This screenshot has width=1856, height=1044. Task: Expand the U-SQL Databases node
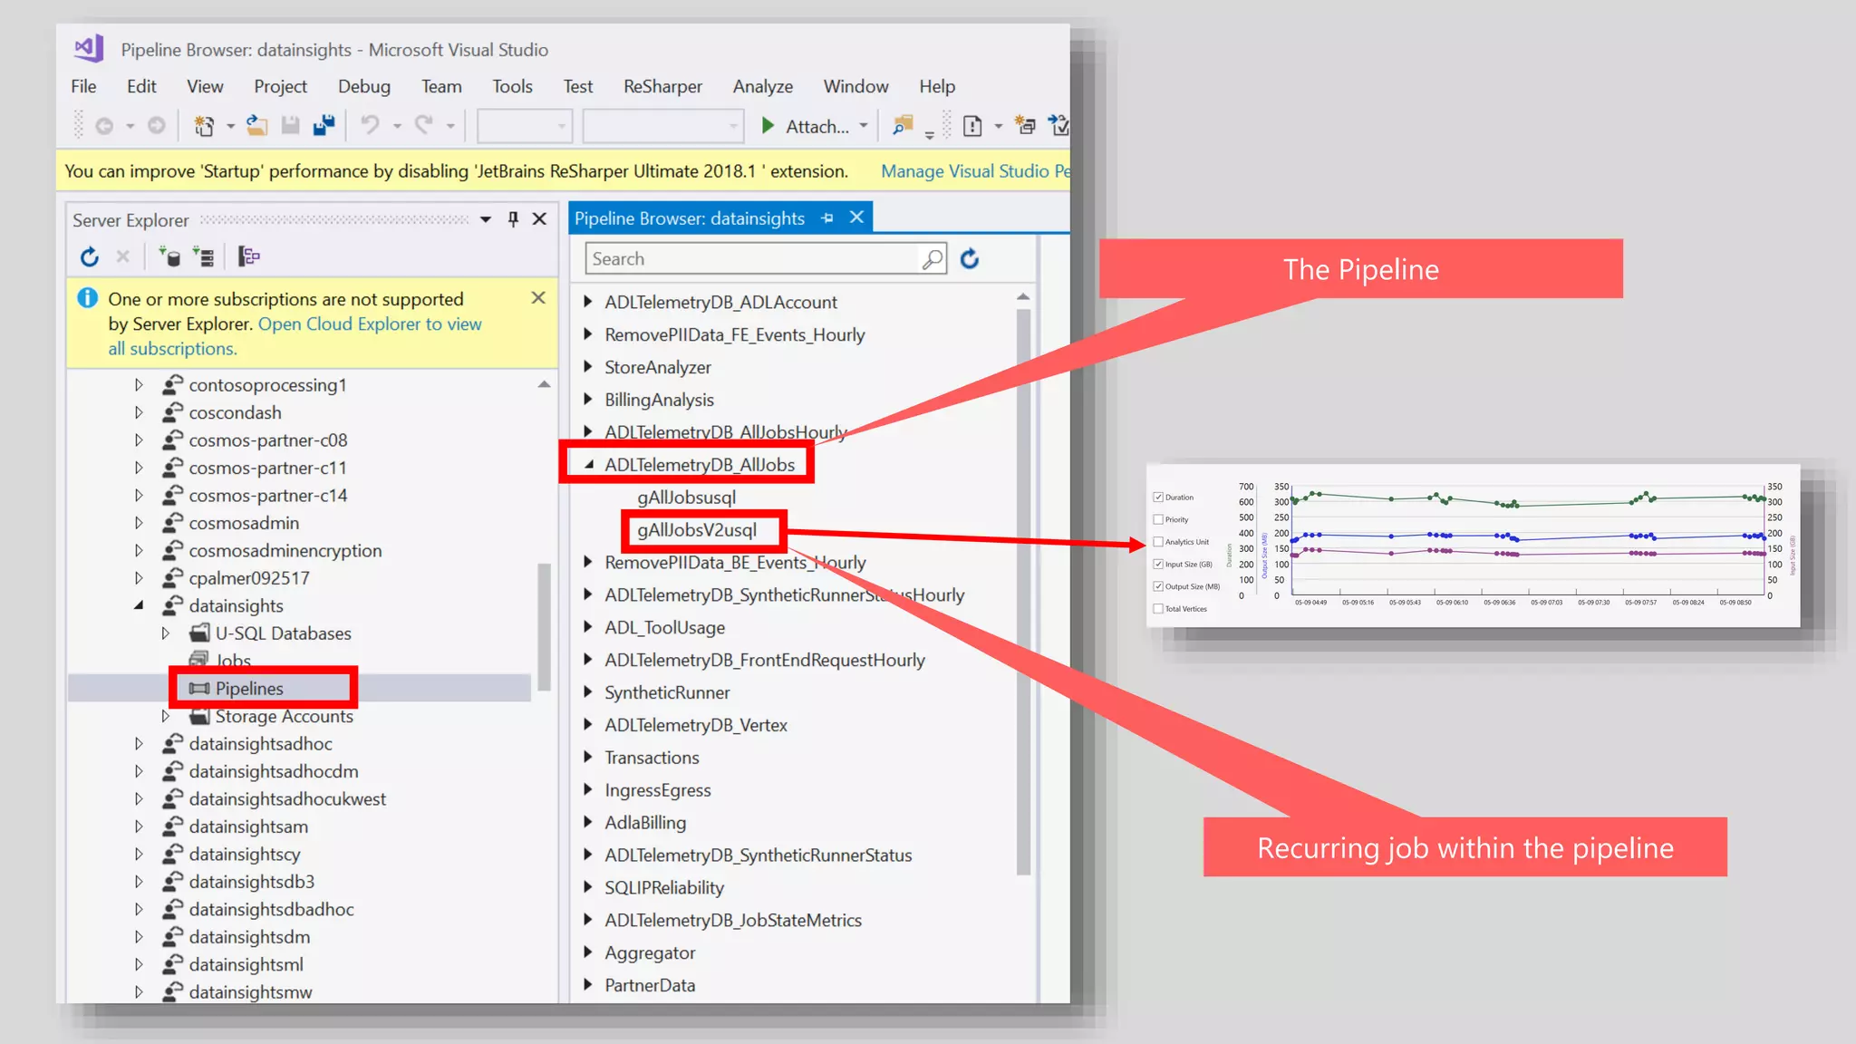click(165, 633)
